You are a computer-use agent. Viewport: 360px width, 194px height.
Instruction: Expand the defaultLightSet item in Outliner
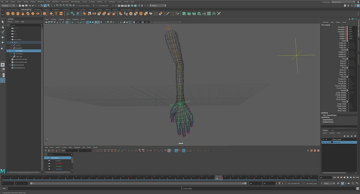point(10,65)
